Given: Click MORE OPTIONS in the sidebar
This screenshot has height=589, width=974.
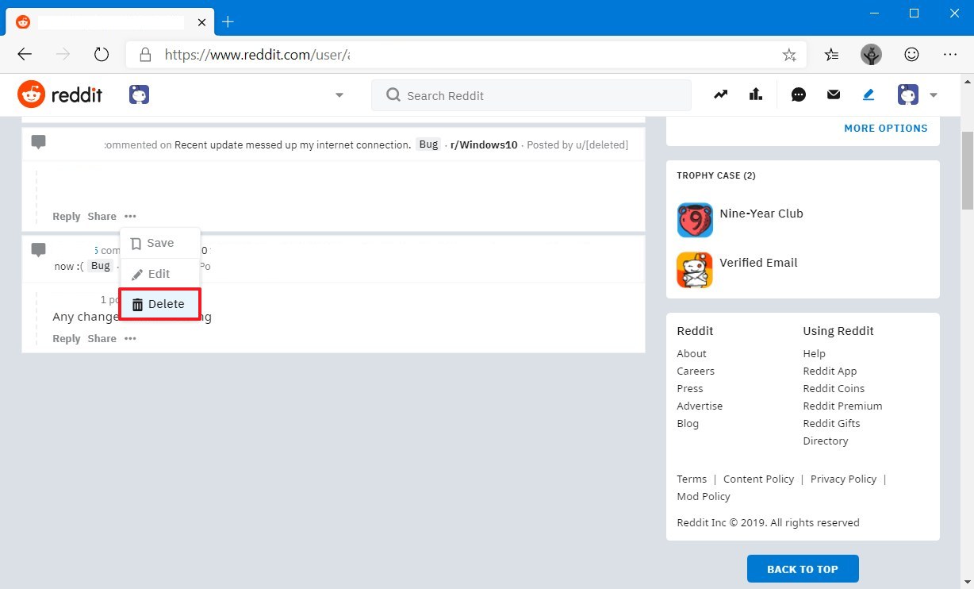Looking at the screenshot, I should point(885,128).
